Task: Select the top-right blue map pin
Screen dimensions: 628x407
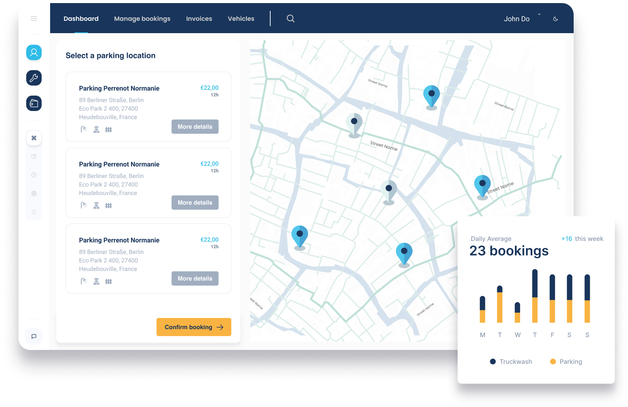Action: coord(431,95)
